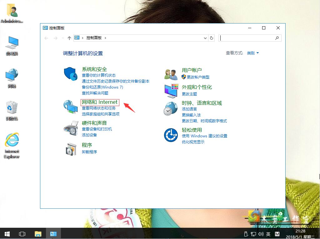The image size is (320, 239).
Task: Select the Internet Explorer desktop icon
Action: (12, 145)
